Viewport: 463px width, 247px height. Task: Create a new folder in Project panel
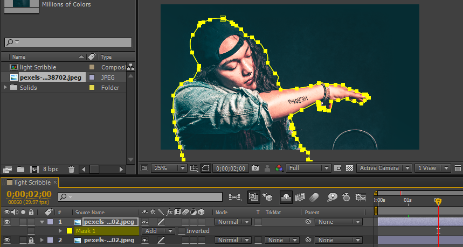(20, 169)
